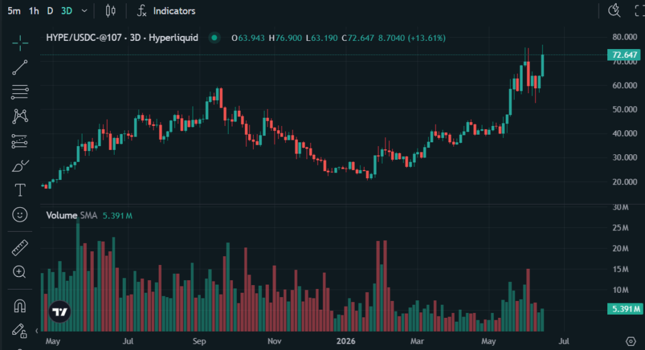
Task: Click the Jul label near chart's right edge
Action: click(x=564, y=341)
